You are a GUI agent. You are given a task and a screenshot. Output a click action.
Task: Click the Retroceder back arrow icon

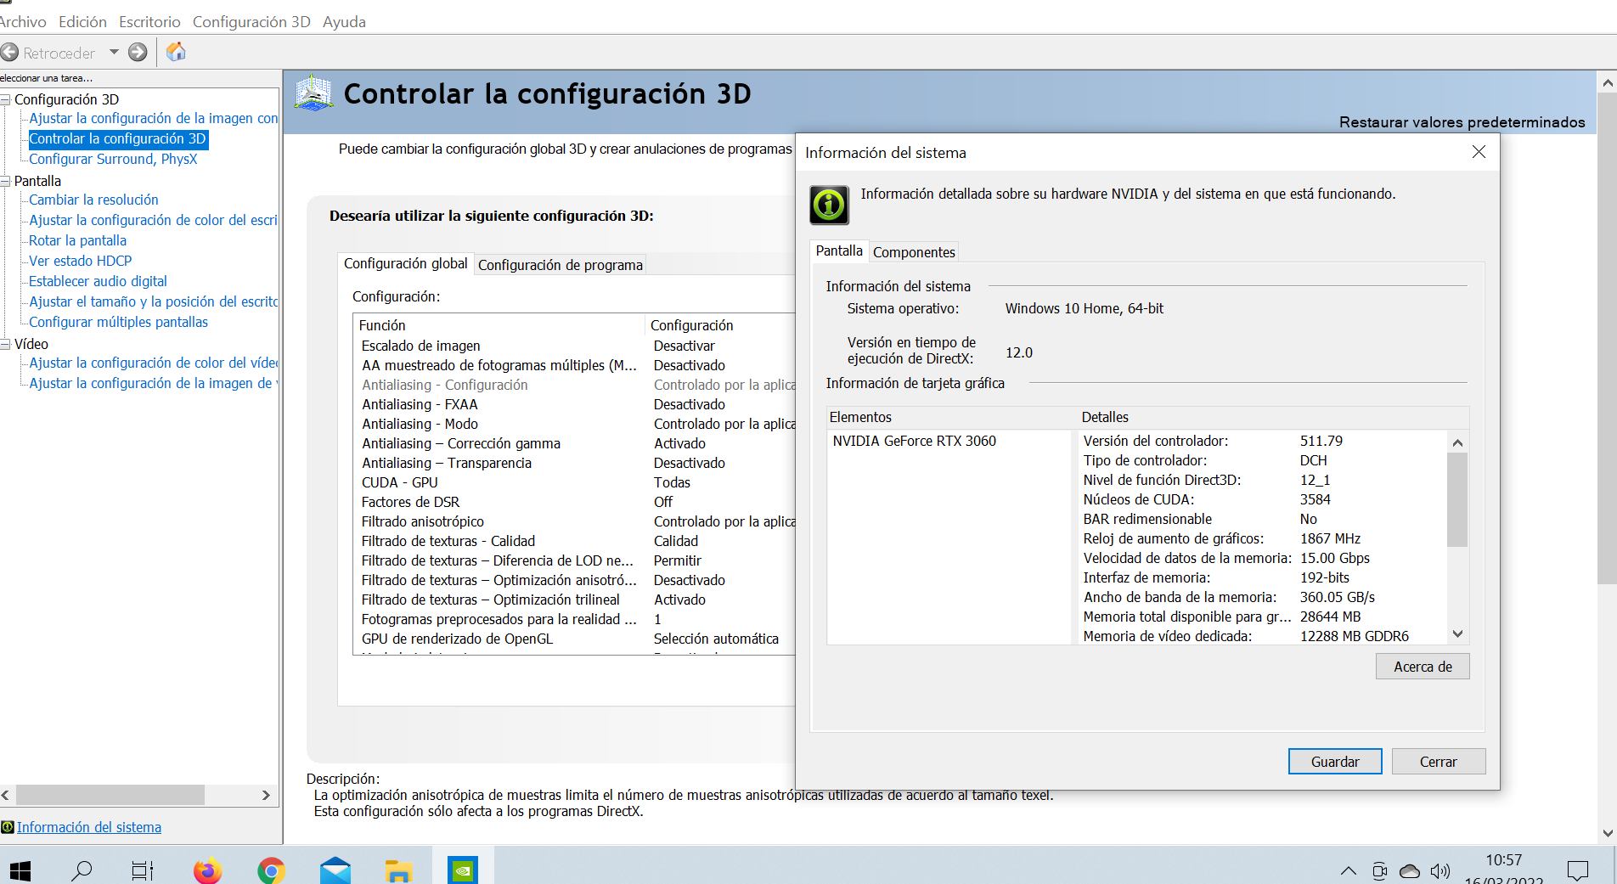pos(10,53)
